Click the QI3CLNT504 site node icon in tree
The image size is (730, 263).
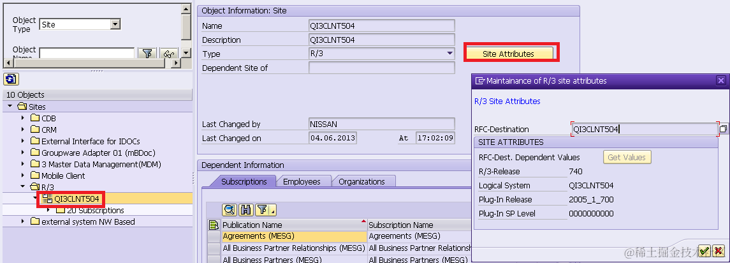tap(47, 199)
